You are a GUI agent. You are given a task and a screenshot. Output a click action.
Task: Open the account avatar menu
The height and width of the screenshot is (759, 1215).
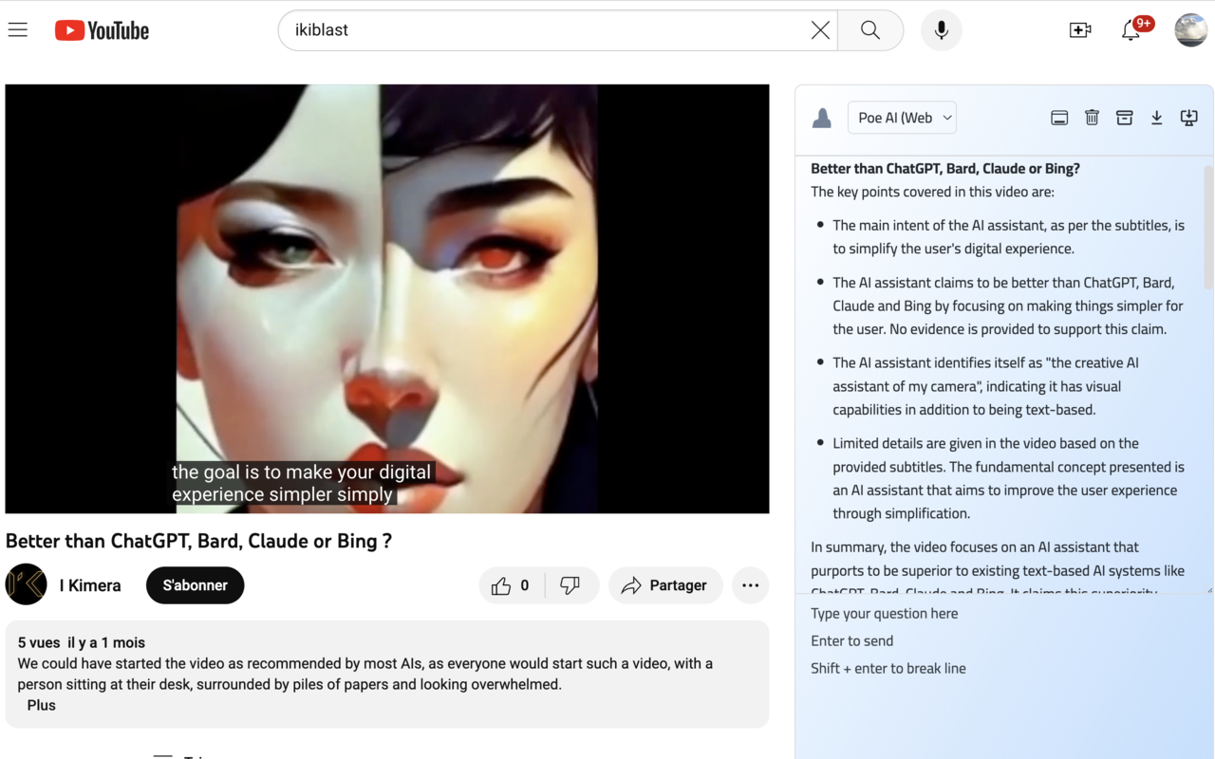1190,30
